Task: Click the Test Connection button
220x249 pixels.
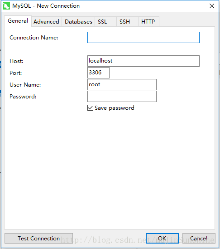Action: tap(38, 239)
